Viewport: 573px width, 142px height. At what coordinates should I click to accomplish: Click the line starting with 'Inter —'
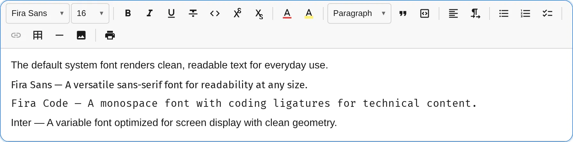pyautogui.click(x=174, y=123)
